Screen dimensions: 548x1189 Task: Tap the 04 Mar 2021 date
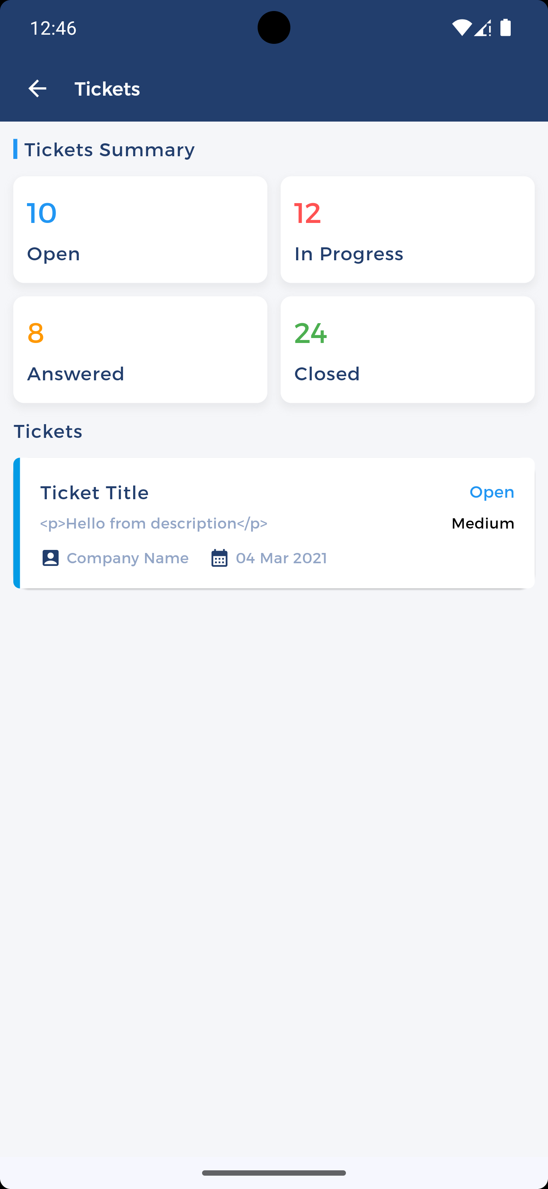point(281,558)
